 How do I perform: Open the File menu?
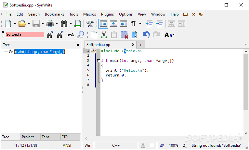(x=8, y=14)
